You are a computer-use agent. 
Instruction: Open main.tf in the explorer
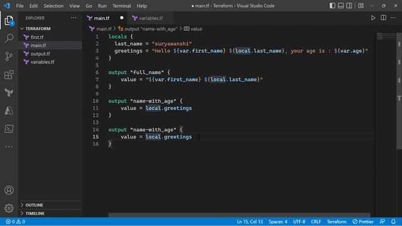pos(38,45)
